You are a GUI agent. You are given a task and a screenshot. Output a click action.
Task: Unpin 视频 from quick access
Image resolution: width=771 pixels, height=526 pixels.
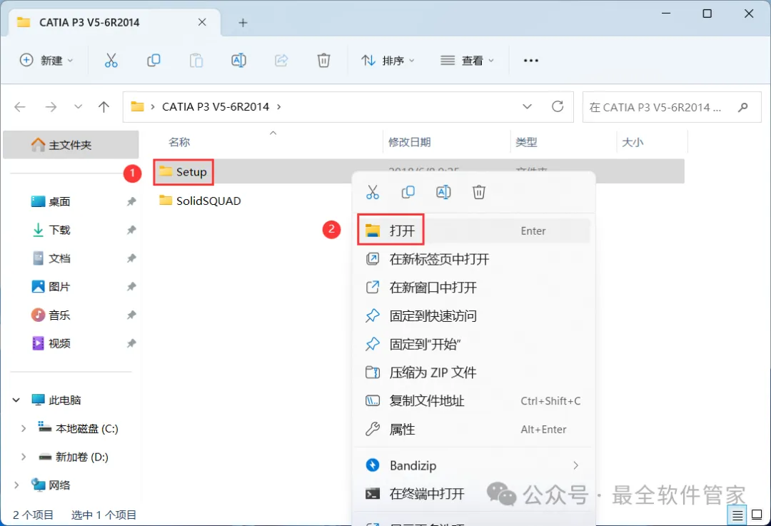131,343
